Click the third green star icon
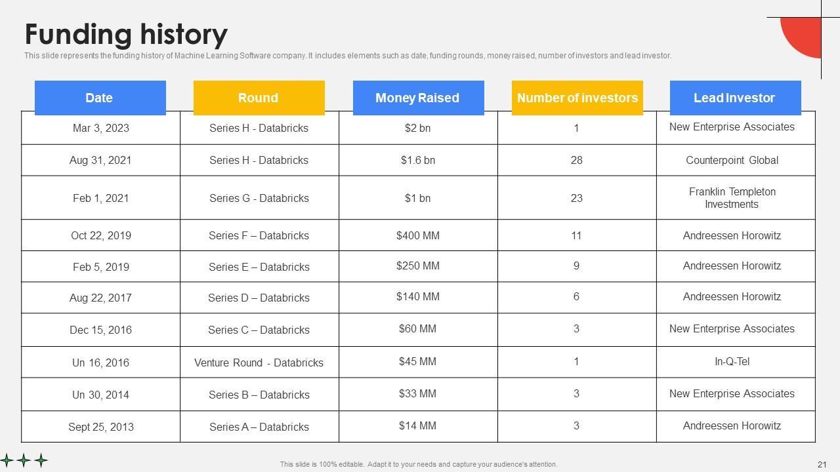 click(x=41, y=460)
